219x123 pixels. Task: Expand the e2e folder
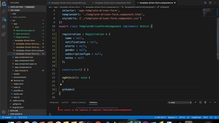point(27,14)
